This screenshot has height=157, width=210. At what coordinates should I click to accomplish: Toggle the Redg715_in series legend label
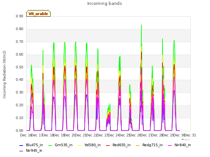[x=153, y=145]
